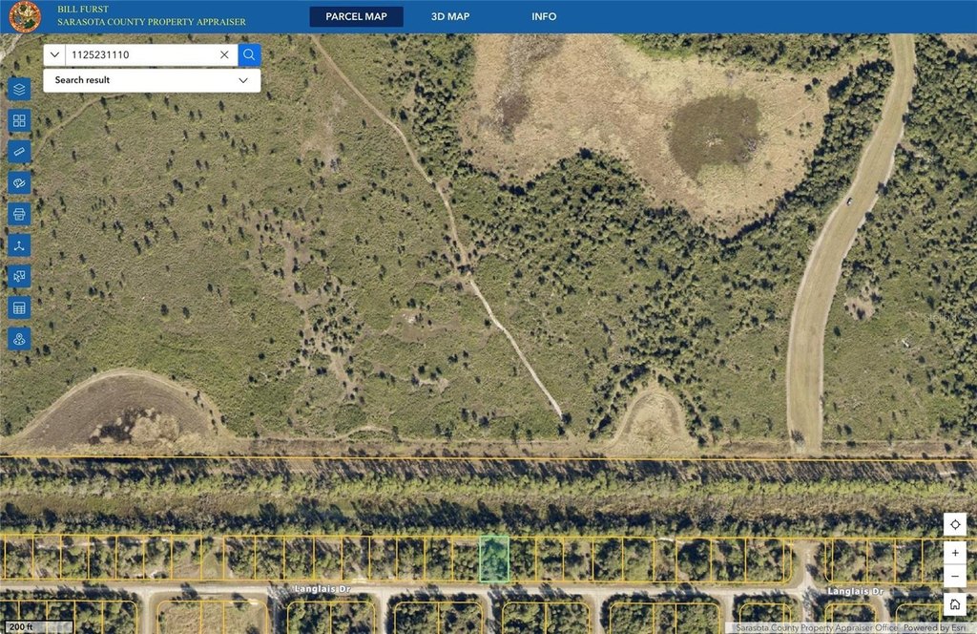This screenshot has width=977, height=634.
Task: Open the draw palette tool
Action: [19, 182]
